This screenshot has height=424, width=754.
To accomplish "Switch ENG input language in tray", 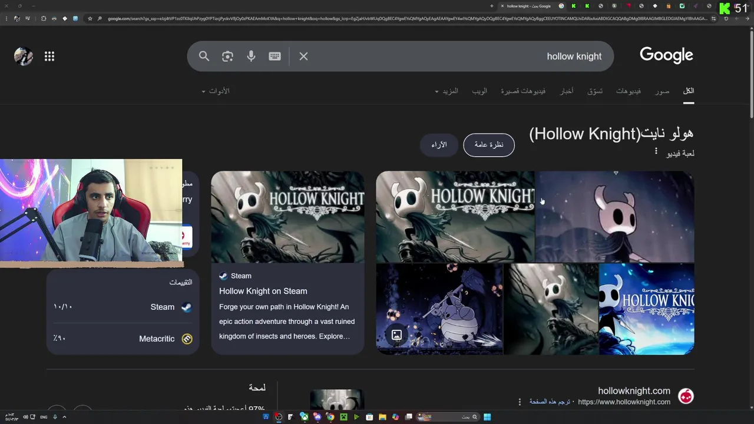I will [44, 417].
